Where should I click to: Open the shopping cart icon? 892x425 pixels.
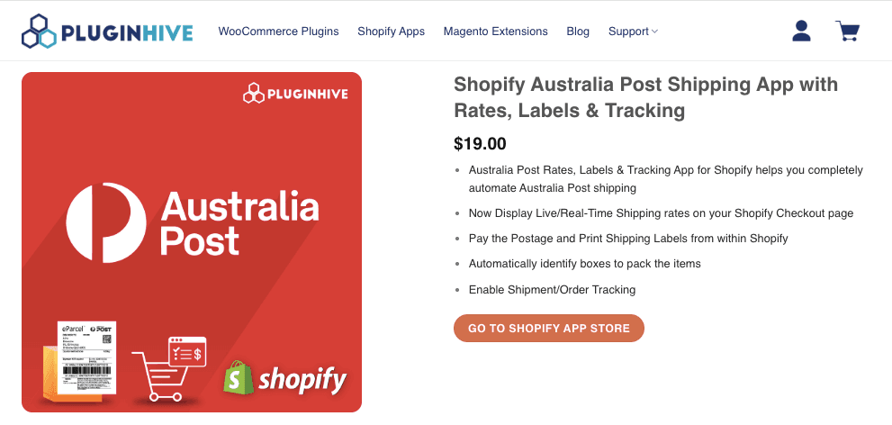847,32
